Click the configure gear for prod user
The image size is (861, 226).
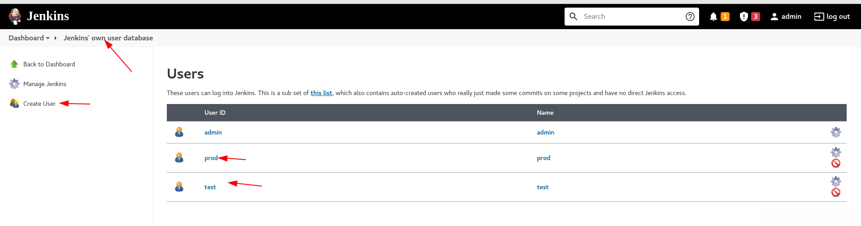pyautogui.click(x=835, y=152)
